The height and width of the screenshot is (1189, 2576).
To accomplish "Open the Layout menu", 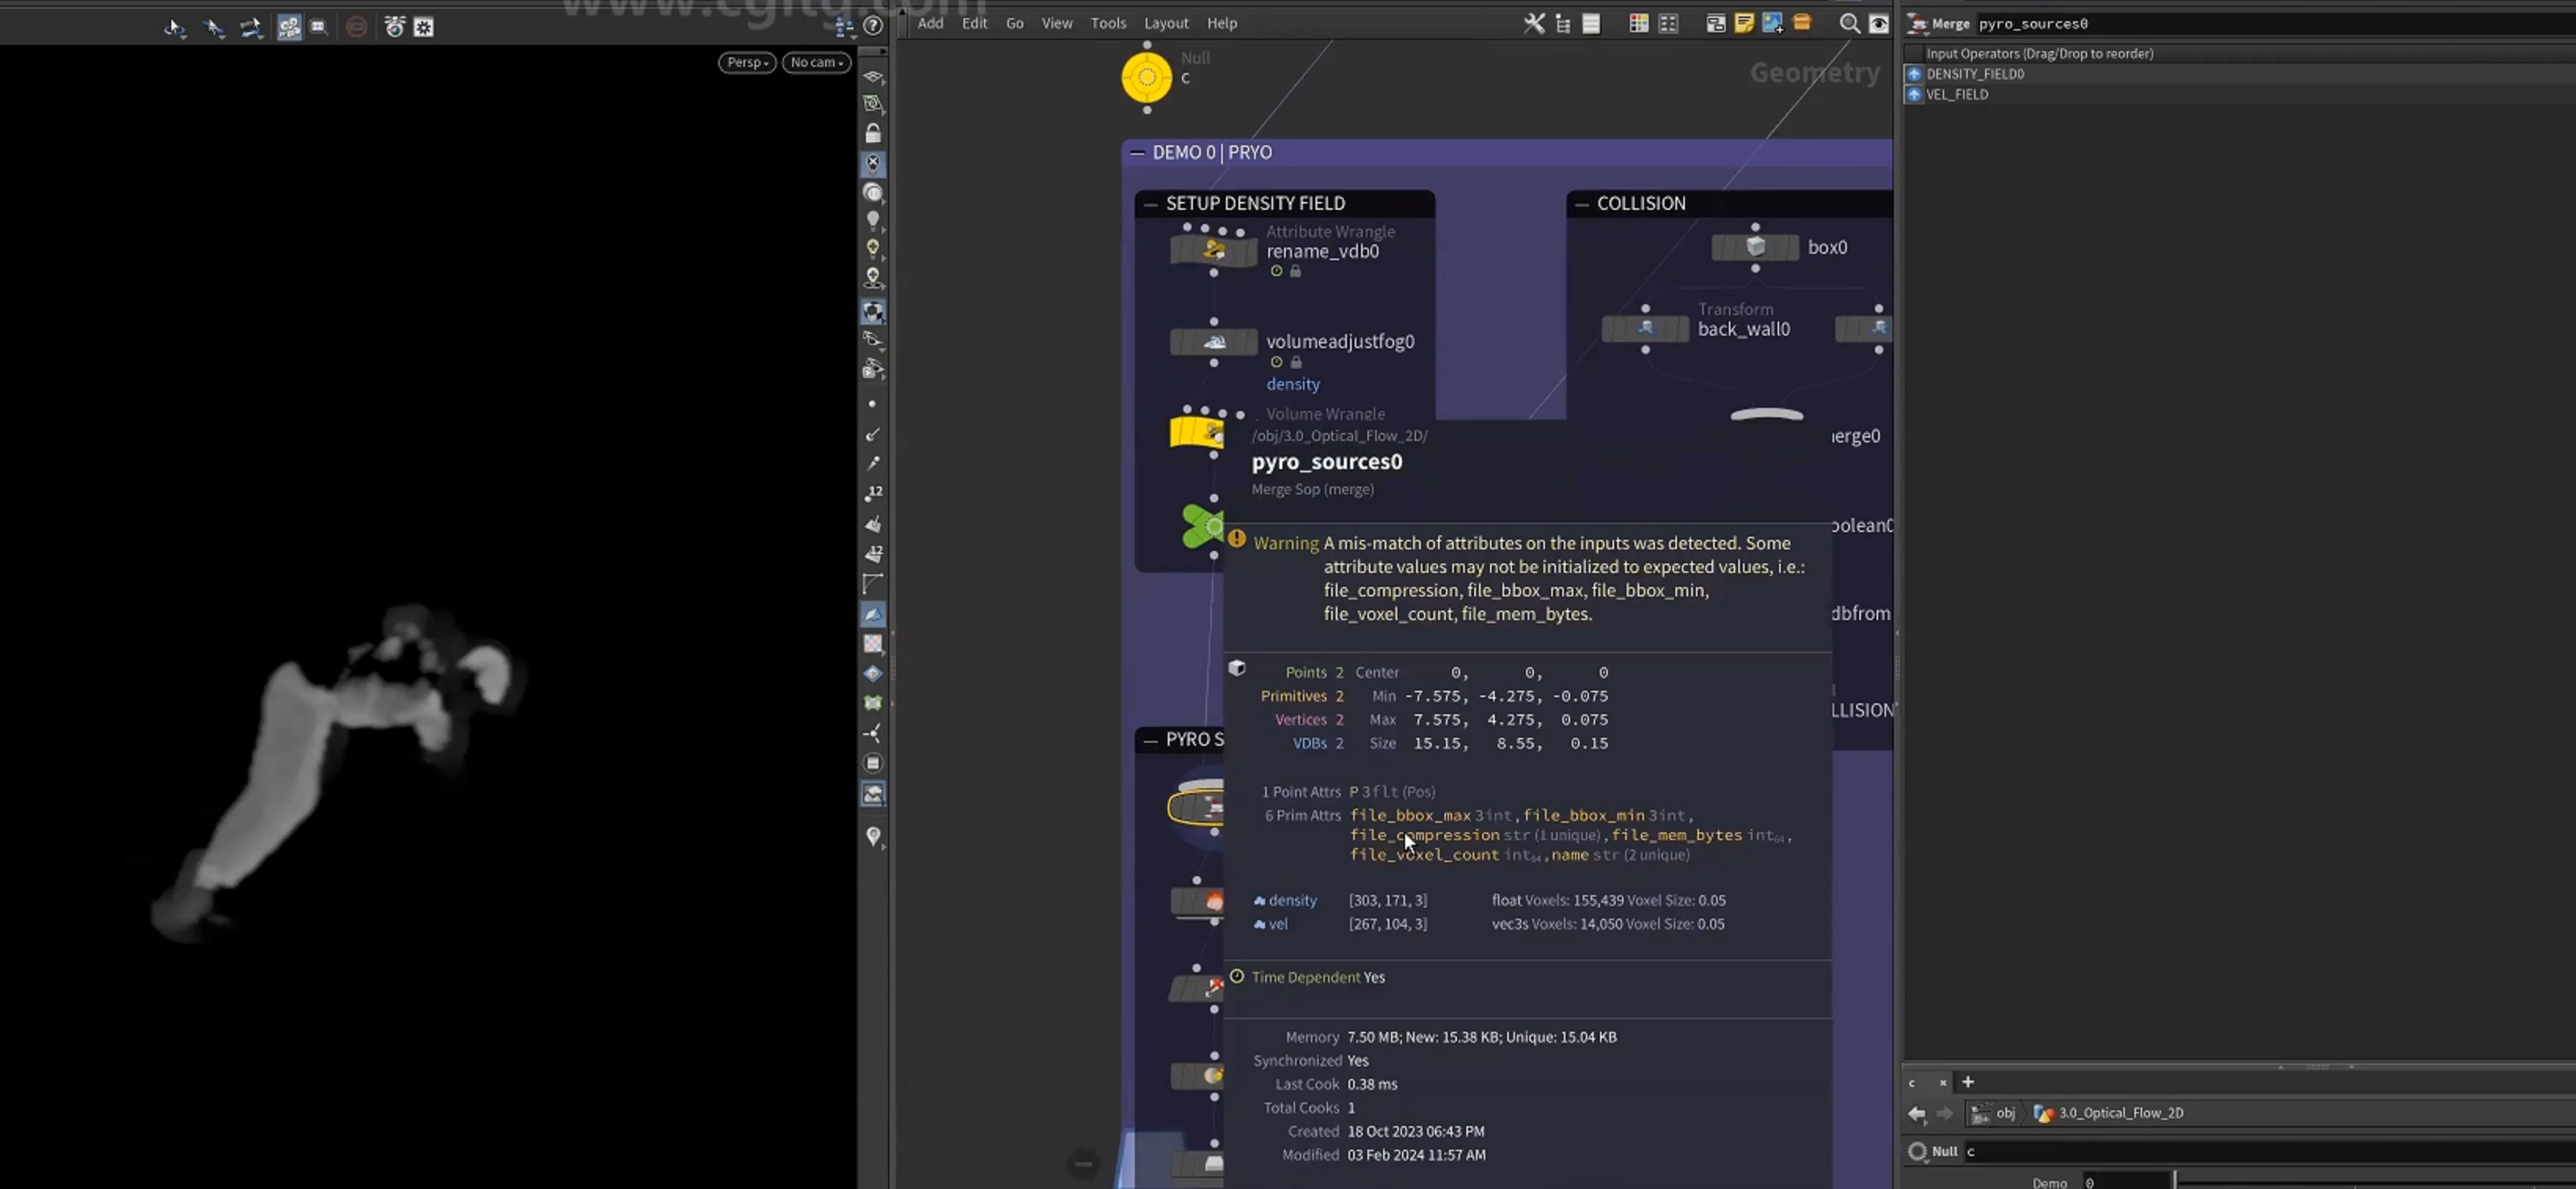I will click(x=1166, y=23).
